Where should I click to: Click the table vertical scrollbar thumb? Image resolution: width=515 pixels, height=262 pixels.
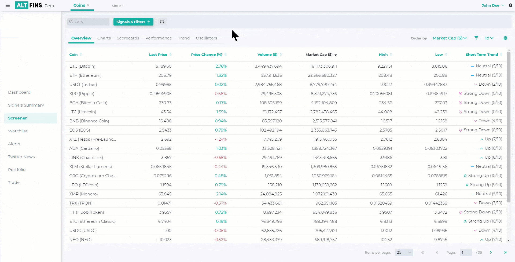509,127
